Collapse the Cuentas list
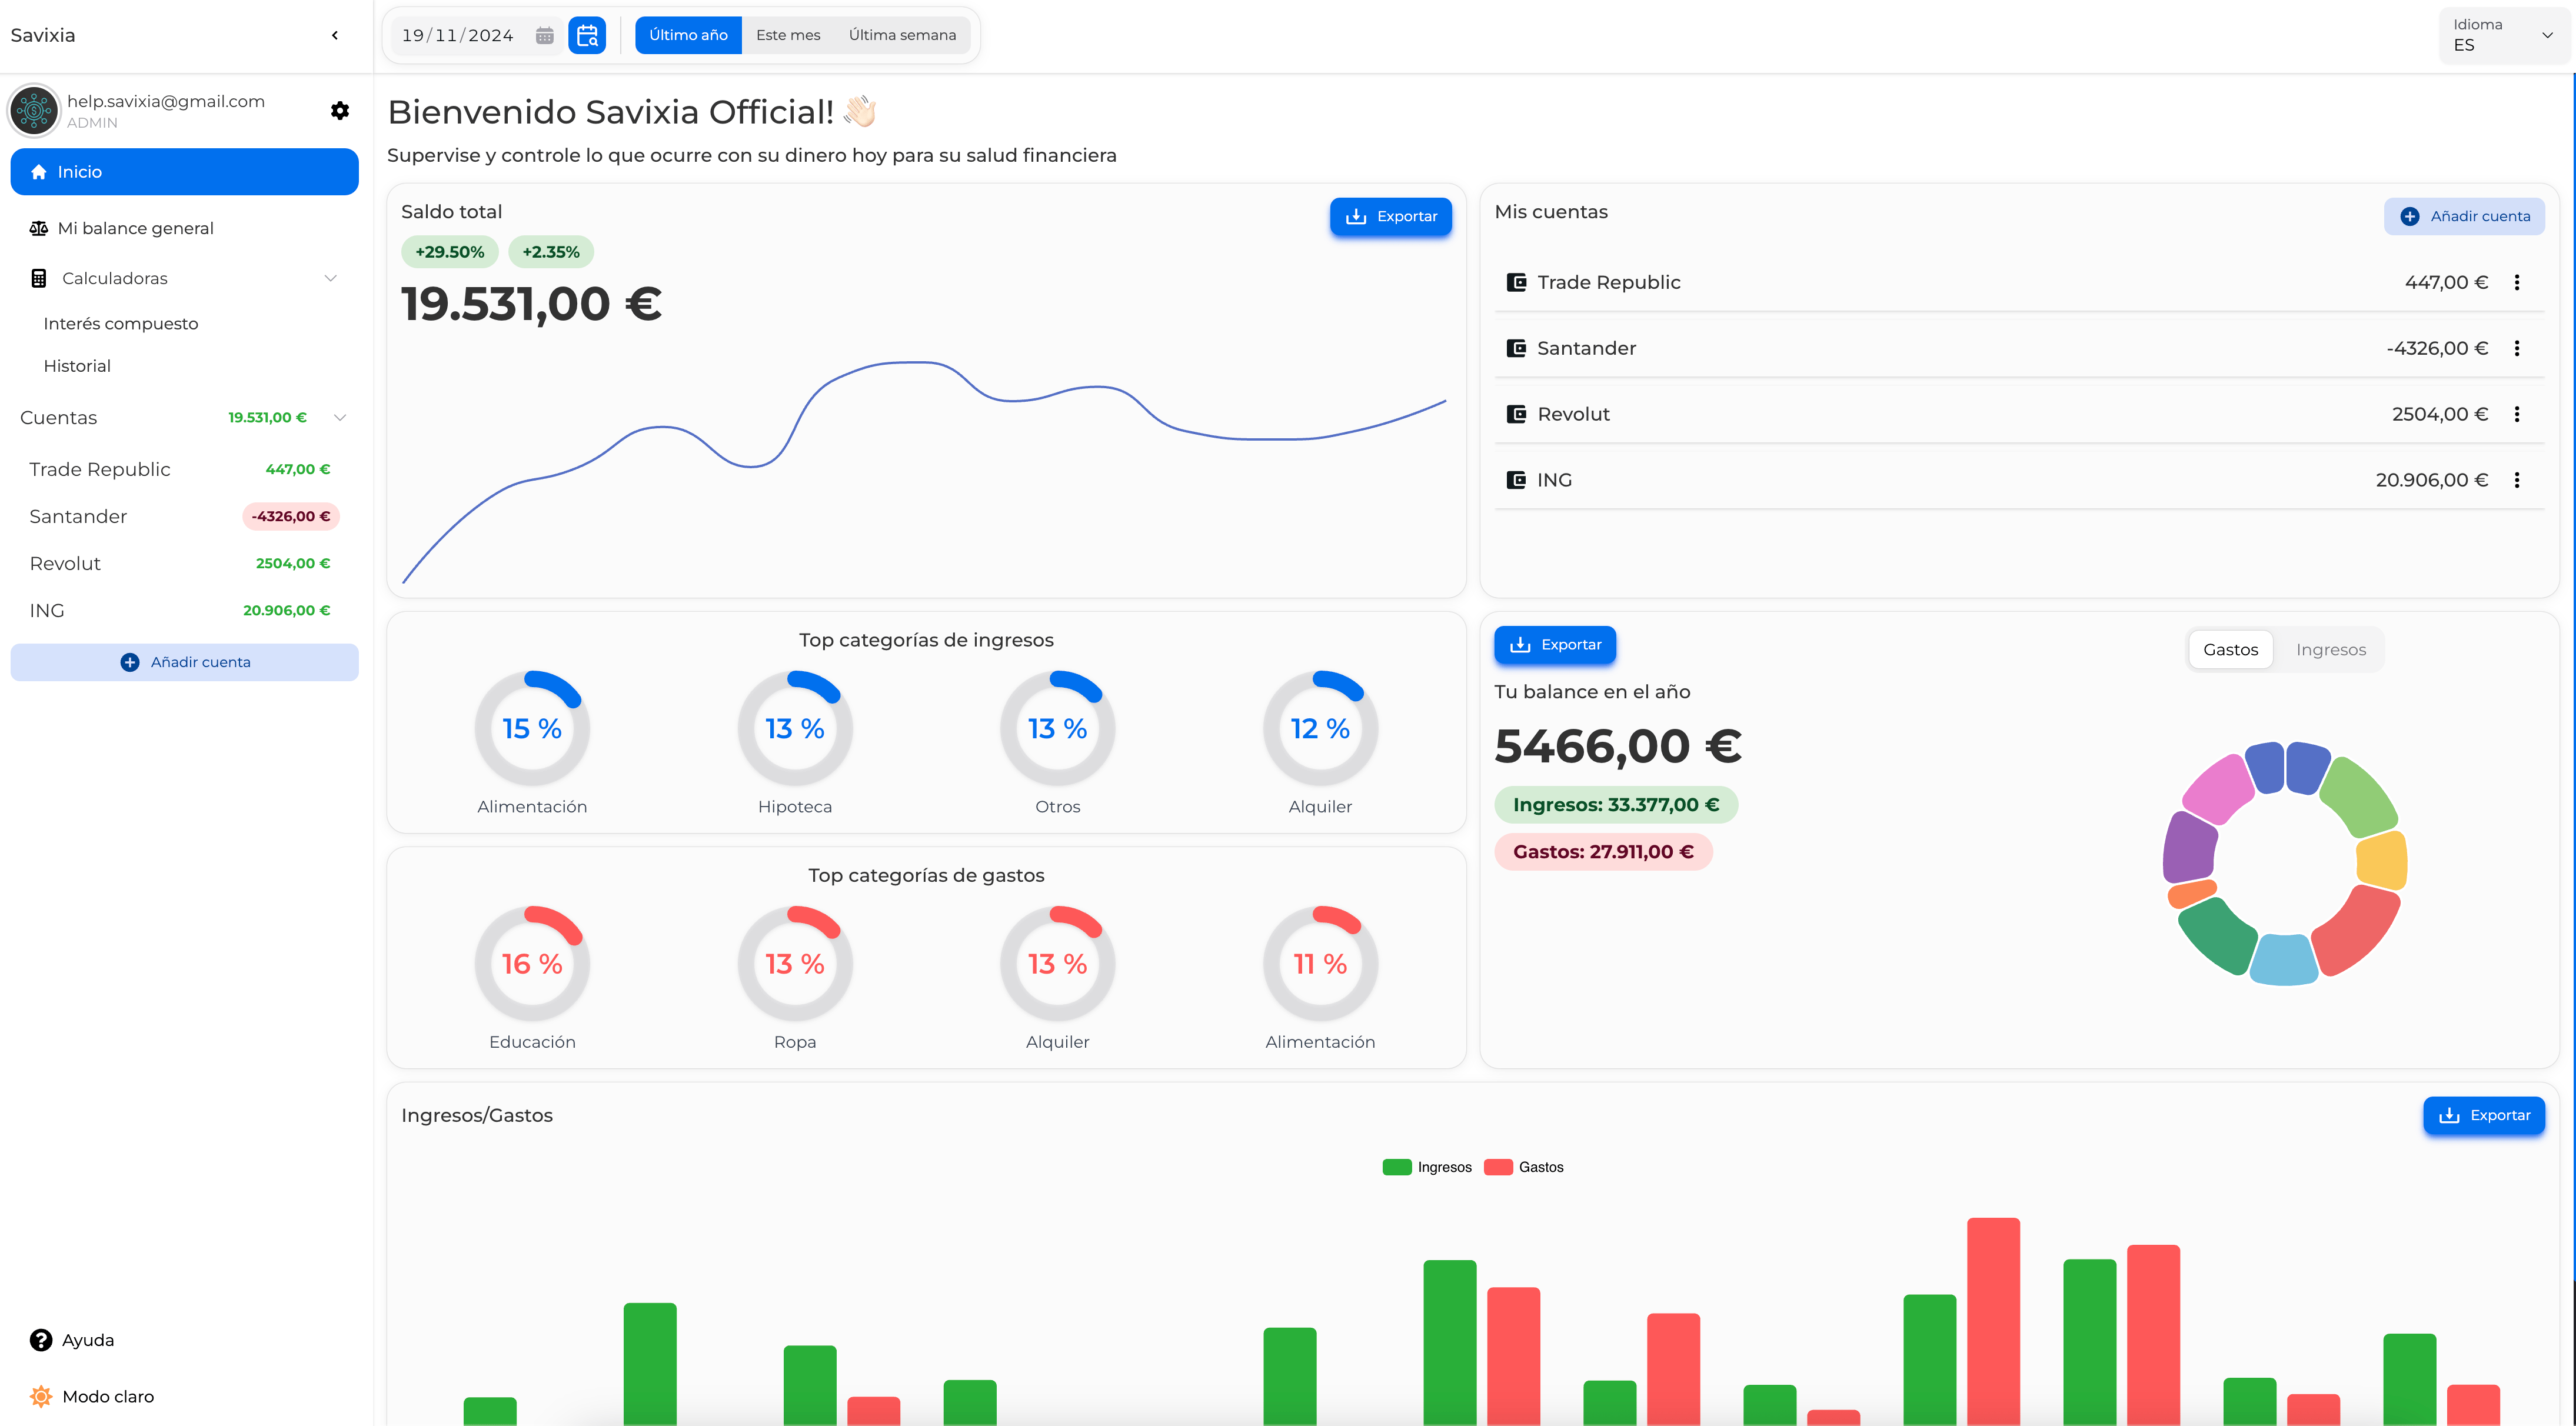Screen dimensions: 2576x1426 pos(340,417)
